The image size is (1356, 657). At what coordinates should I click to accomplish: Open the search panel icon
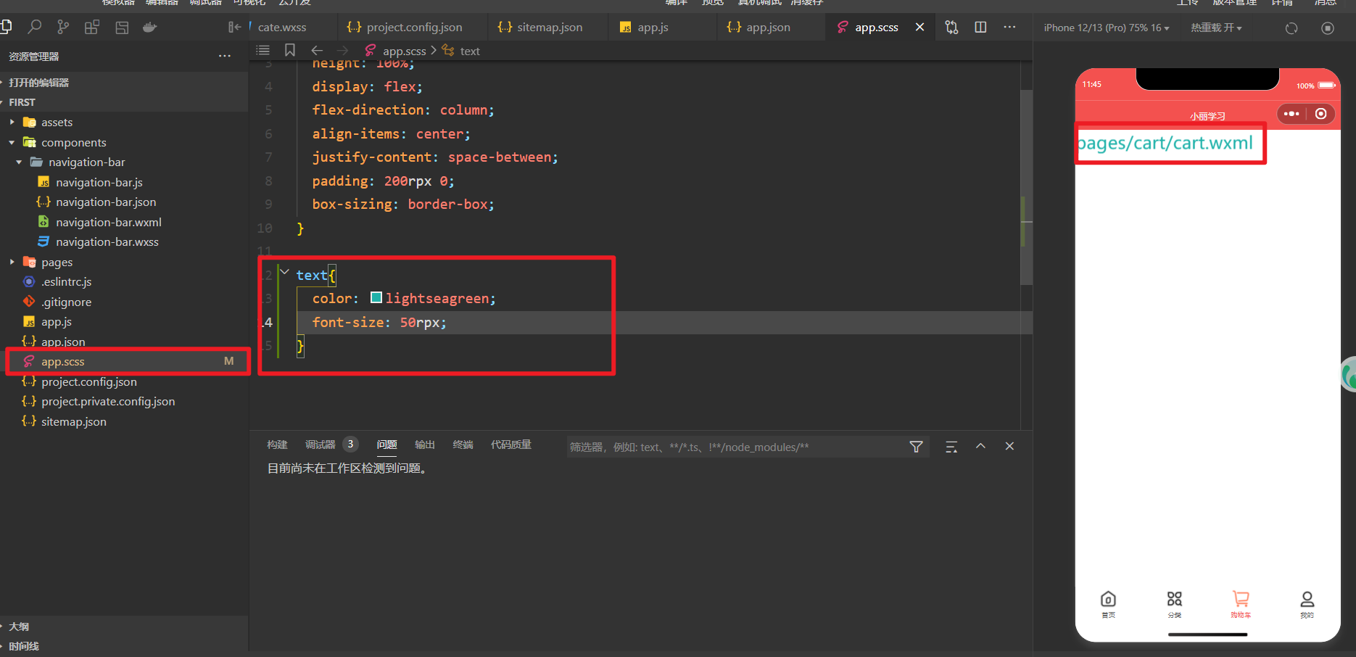point(34,28)
